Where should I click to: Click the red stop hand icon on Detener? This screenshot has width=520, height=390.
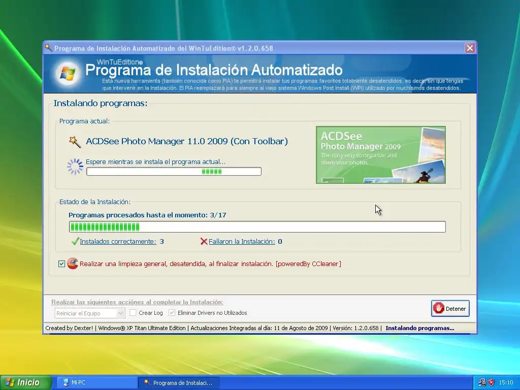pyautogui.click(x=438, y=308)
